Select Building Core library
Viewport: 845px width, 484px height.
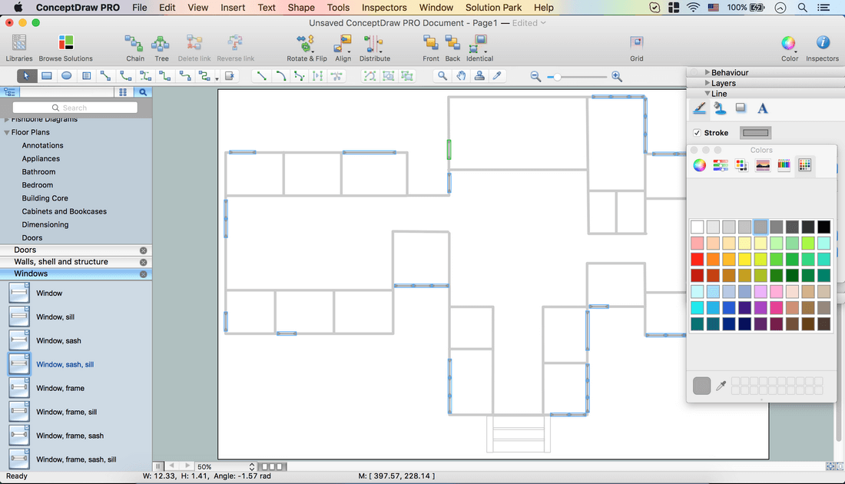click(x=45, y=197)
